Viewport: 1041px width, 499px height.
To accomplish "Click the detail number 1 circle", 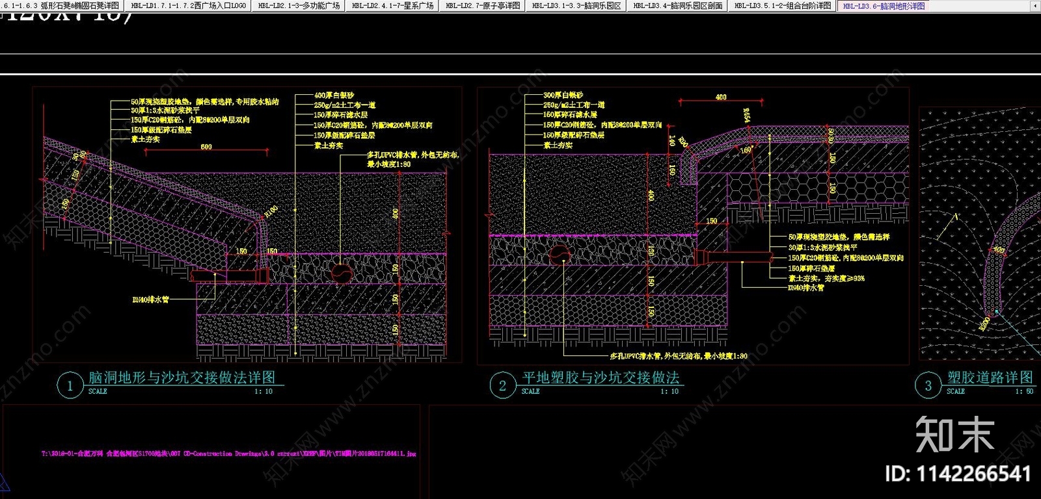I will pyautogui.click(x=70, y=385).
